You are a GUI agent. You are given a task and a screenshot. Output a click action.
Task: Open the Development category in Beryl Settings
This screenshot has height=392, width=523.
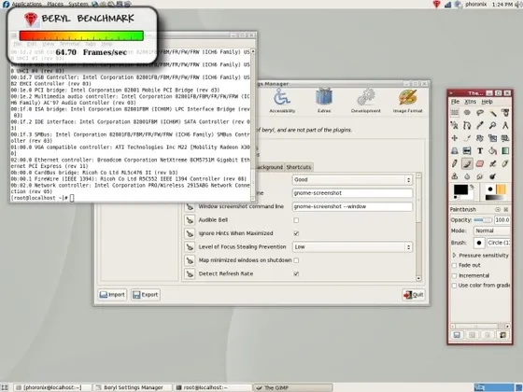365,101
